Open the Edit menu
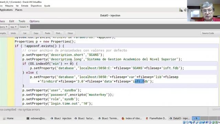 click(x=12, y=21)
